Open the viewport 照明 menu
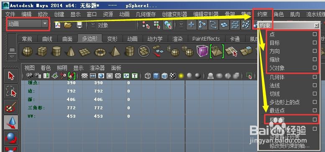This screenshot has height=152, width=325. pos(62,68)
